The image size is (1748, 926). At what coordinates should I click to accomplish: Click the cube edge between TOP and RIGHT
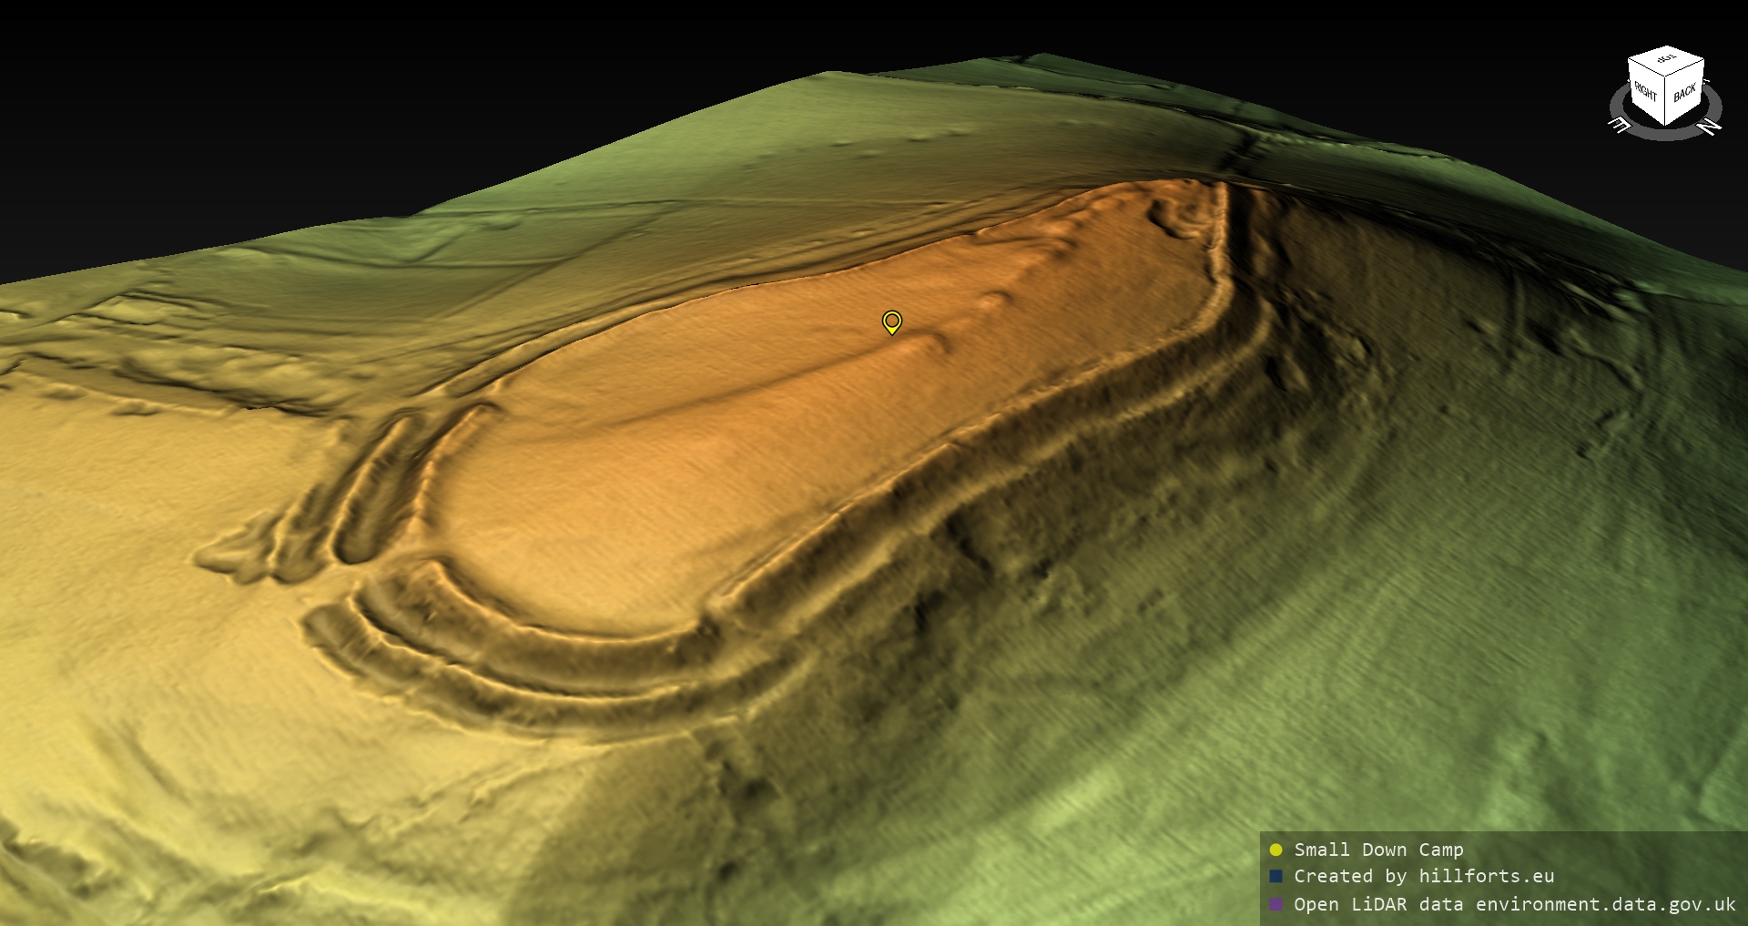(1647, 69)
